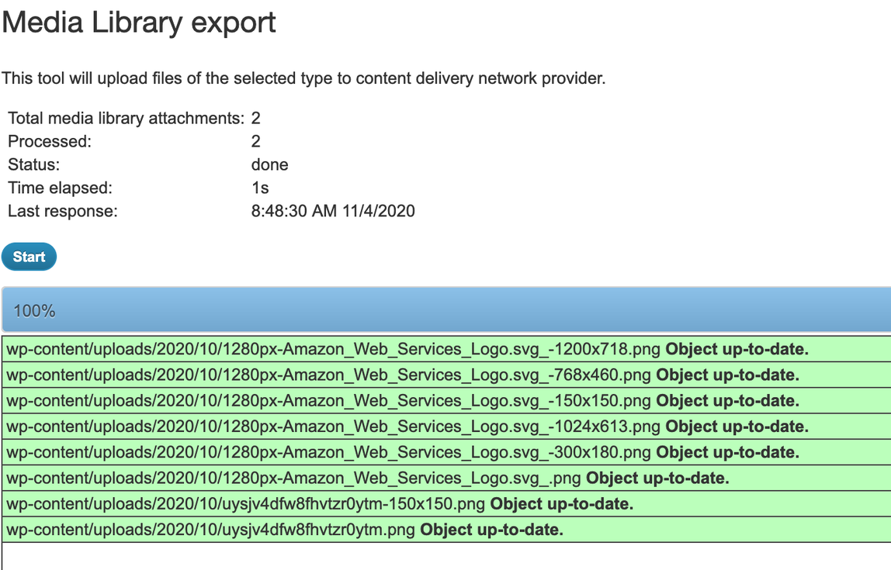This screenshot has height=570, width=891.
Task: Click the Processed label
Action: click(x=50, y=142)
